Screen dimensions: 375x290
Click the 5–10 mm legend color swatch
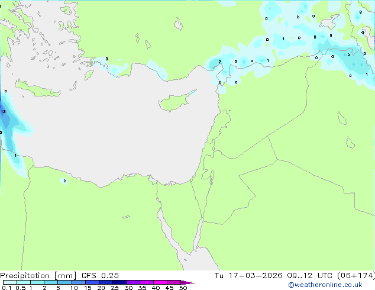(64, 282)
